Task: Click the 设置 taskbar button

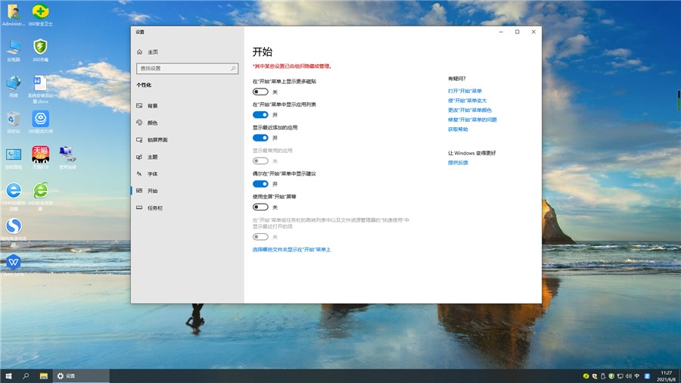Action: click(81, 376)
